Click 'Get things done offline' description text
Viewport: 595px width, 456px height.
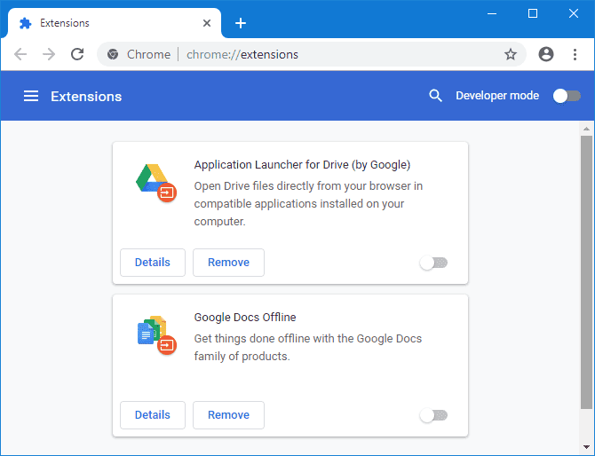[x=308, y=347]
